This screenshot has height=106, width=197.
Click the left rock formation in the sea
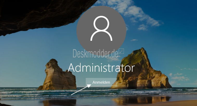tap(57, 75)
